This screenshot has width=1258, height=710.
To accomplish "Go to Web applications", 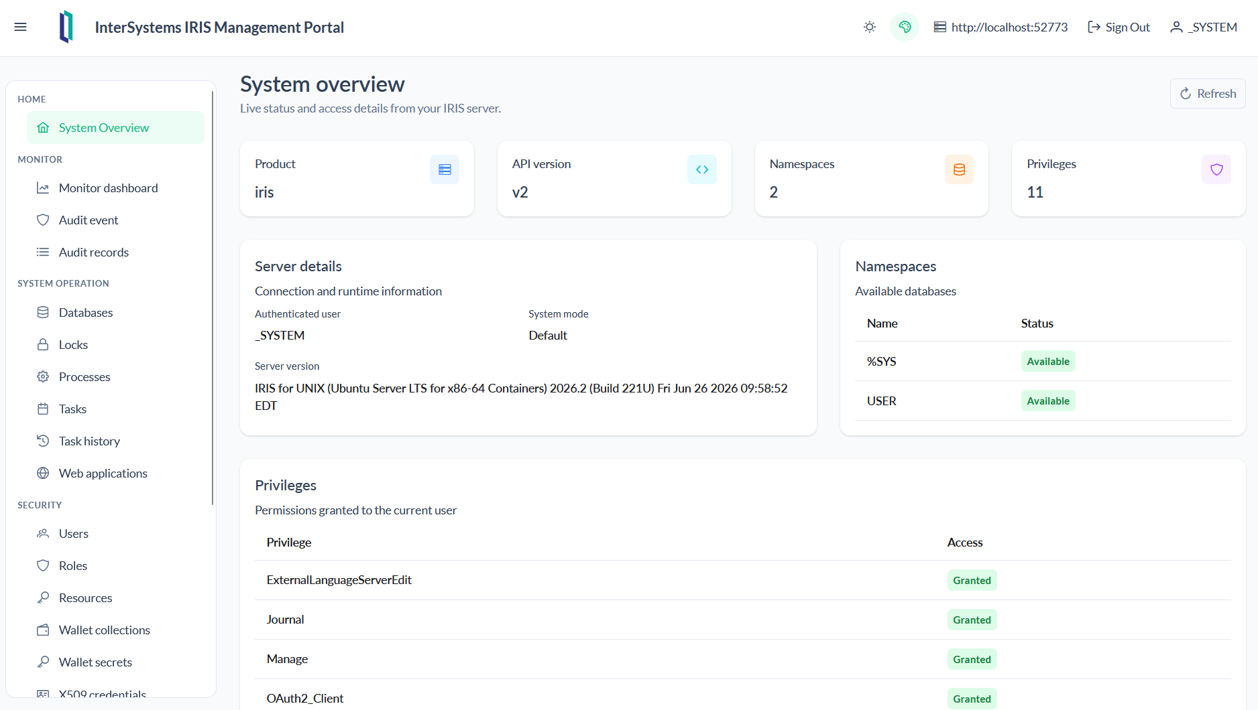I will [x=115, y=473].
